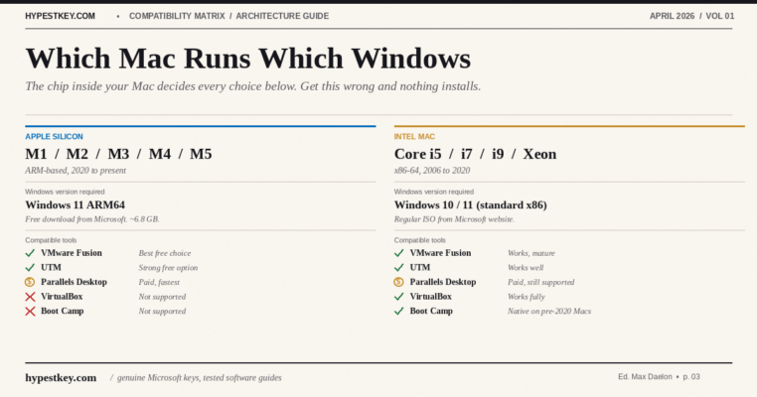Screen dimensions: 757x397
Task: Click x86-64, 2006 to 2020 text
Action: point(431,171)
